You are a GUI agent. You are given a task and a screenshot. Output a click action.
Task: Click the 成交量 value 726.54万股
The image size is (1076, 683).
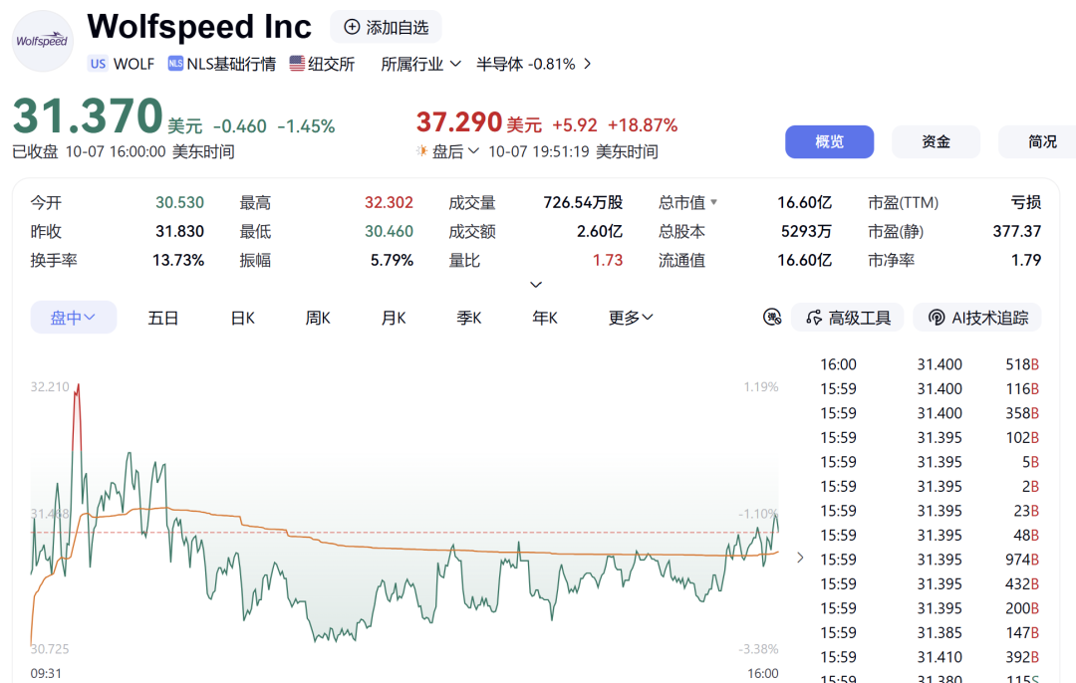[583, 203]
